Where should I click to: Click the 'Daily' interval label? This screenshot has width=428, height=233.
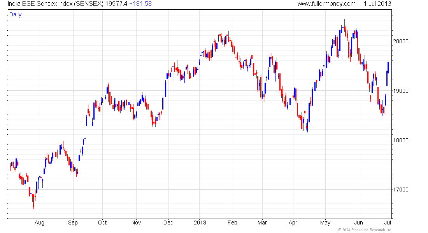[x=15, y=15]
